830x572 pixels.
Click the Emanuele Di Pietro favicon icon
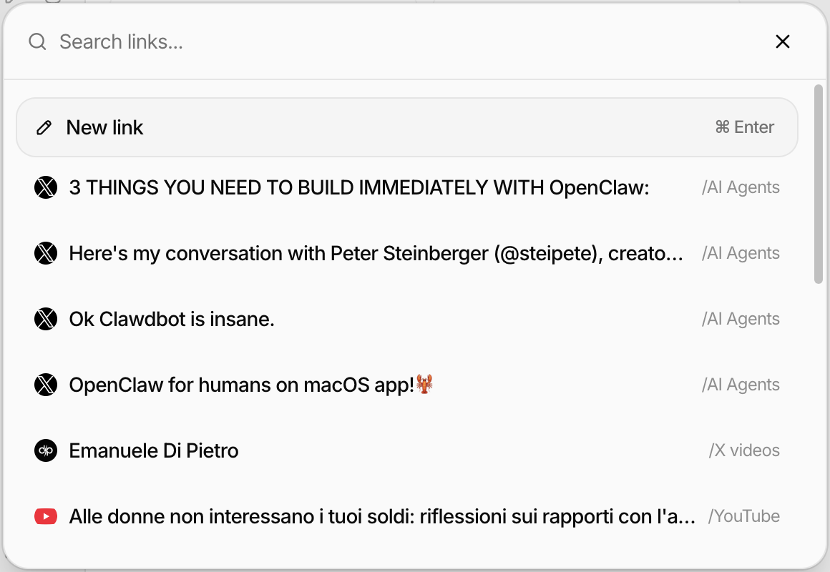click(x=46, y=451)
